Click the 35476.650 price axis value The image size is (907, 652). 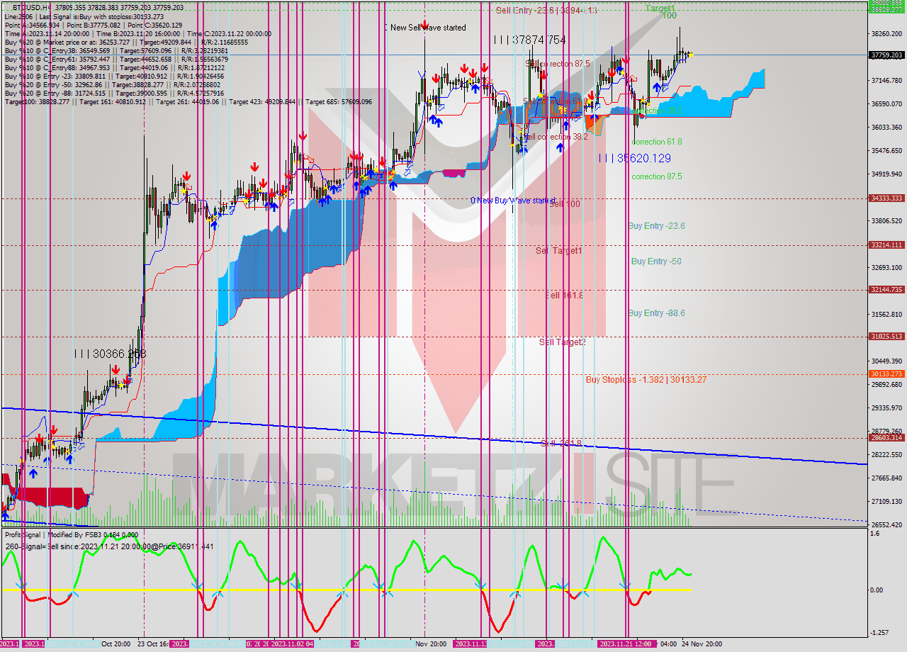[886, 150]
